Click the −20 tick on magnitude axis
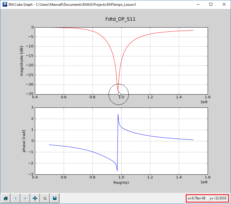231x204 pixels. click(30, 65)
